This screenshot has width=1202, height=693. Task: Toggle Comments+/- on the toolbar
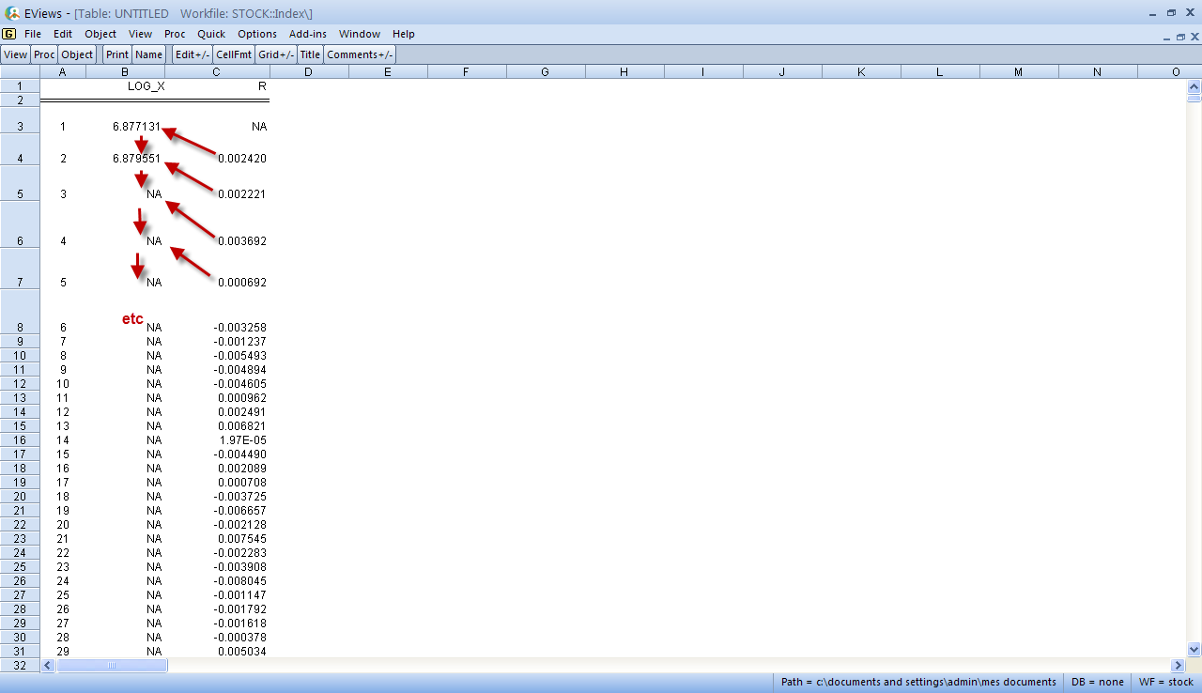tap(361, 54)
